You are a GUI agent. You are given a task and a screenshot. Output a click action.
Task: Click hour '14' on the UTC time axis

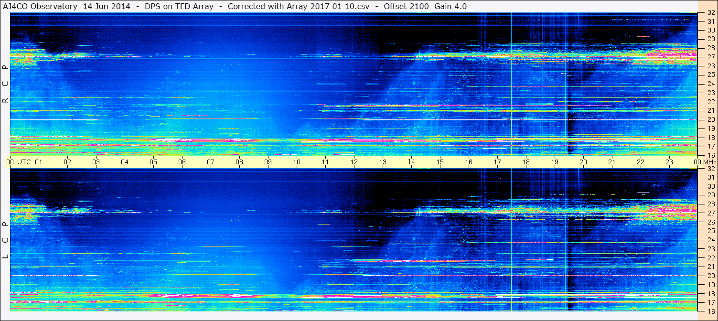point(411,161)
